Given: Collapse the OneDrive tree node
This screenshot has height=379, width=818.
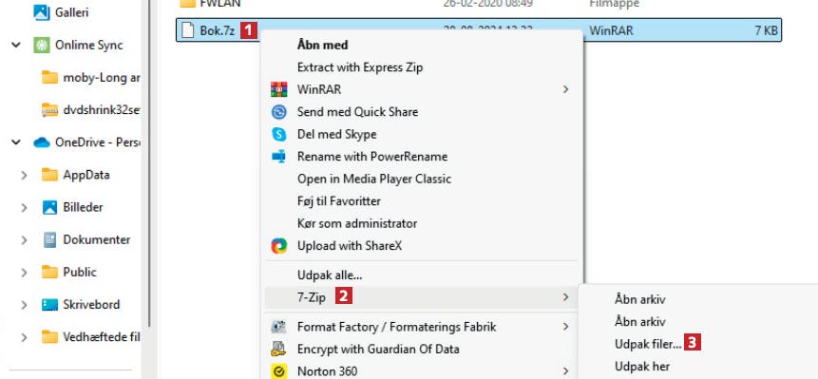Looking at the screenshot, I should click(16, 142).
